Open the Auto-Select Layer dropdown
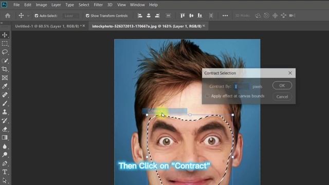The image size is (329, 185). (x=71, y=16)
